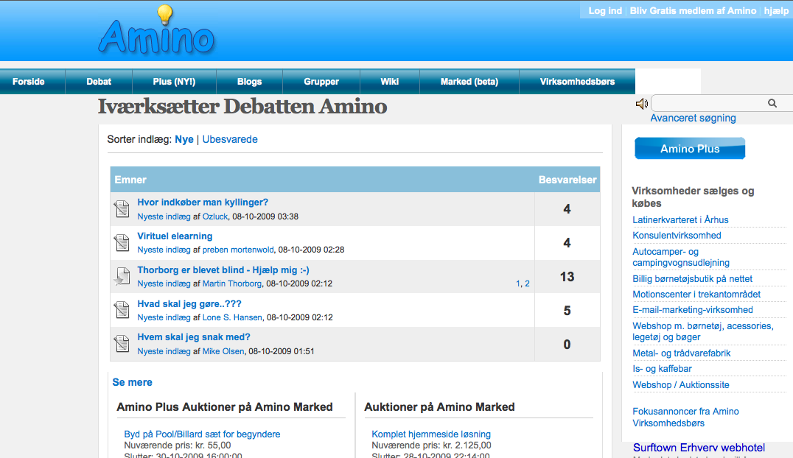Click document icon for 'Hvor indkøber man kyllinger?'
The image size is (793, 458).
(x=122, y=210)
